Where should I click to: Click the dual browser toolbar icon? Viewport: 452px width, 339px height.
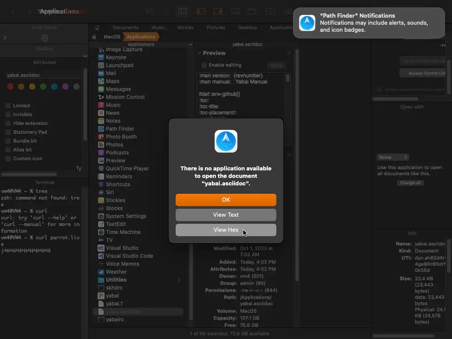pos(270,11)
